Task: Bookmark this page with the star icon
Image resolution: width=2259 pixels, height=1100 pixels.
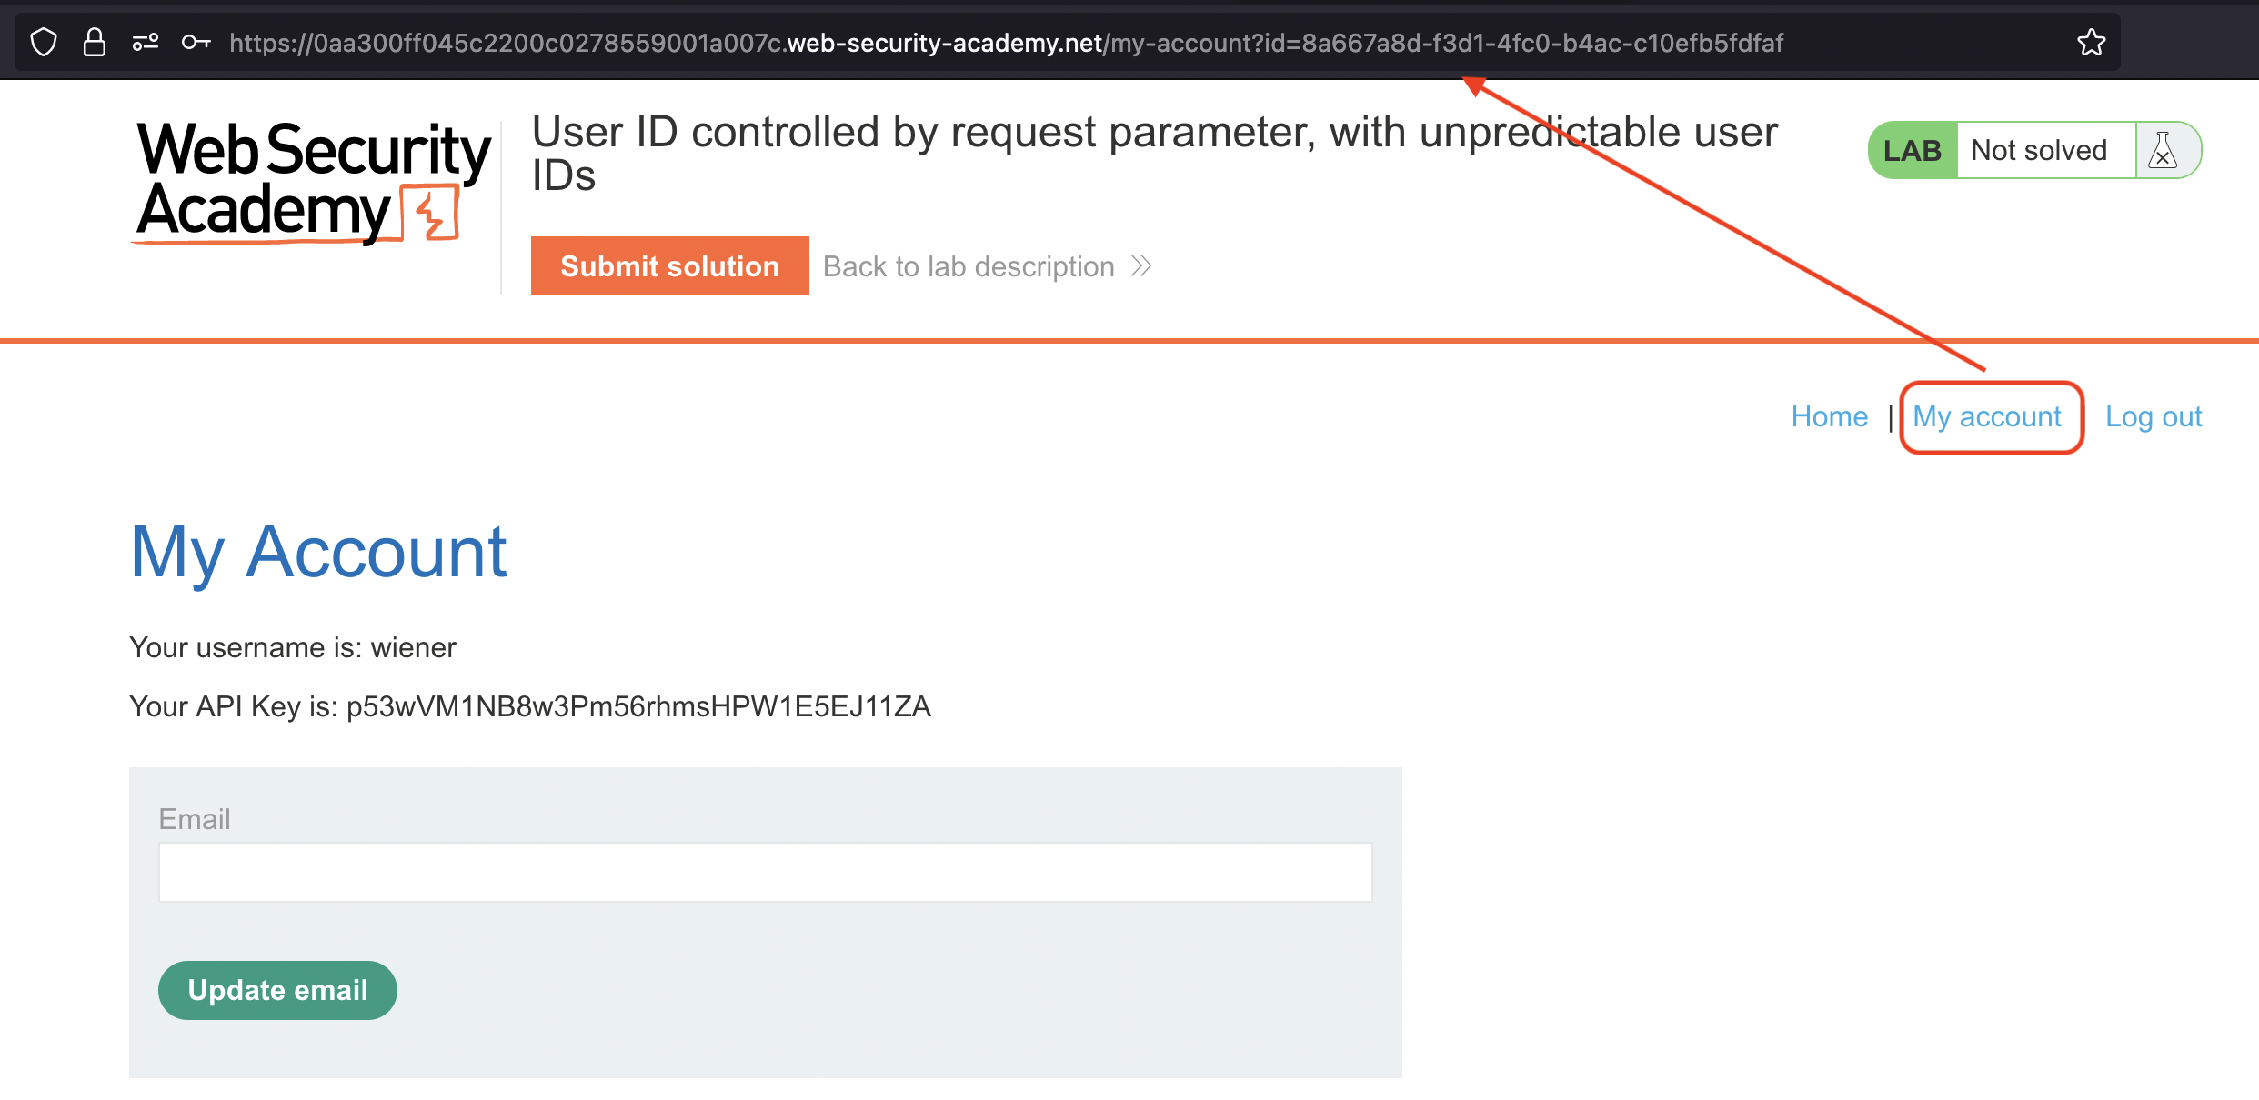Action: [2091, 43]
